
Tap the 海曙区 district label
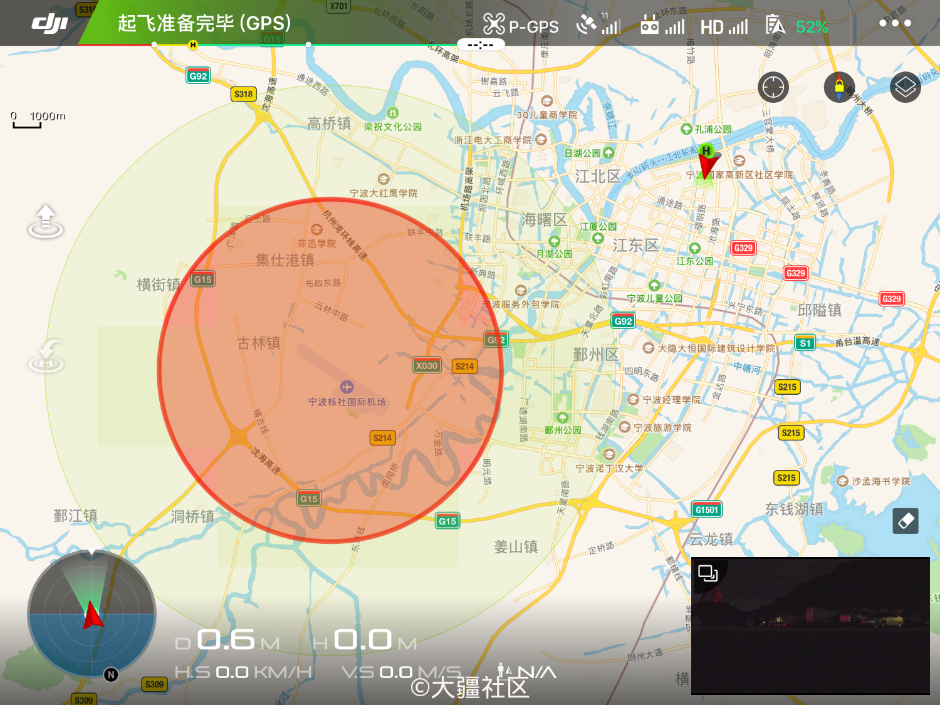pyautogui.click(x=545, y=220)
